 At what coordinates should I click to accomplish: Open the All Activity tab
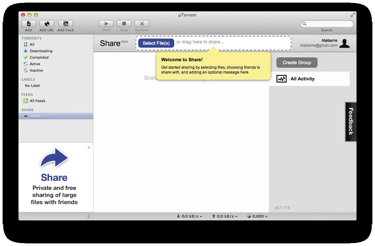(x=309, y=79)
